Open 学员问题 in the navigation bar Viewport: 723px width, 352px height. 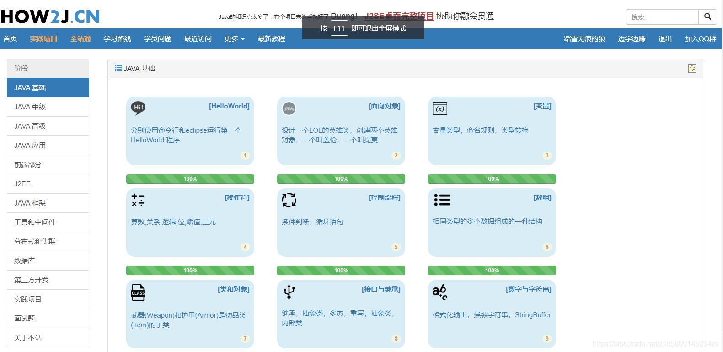158,39
